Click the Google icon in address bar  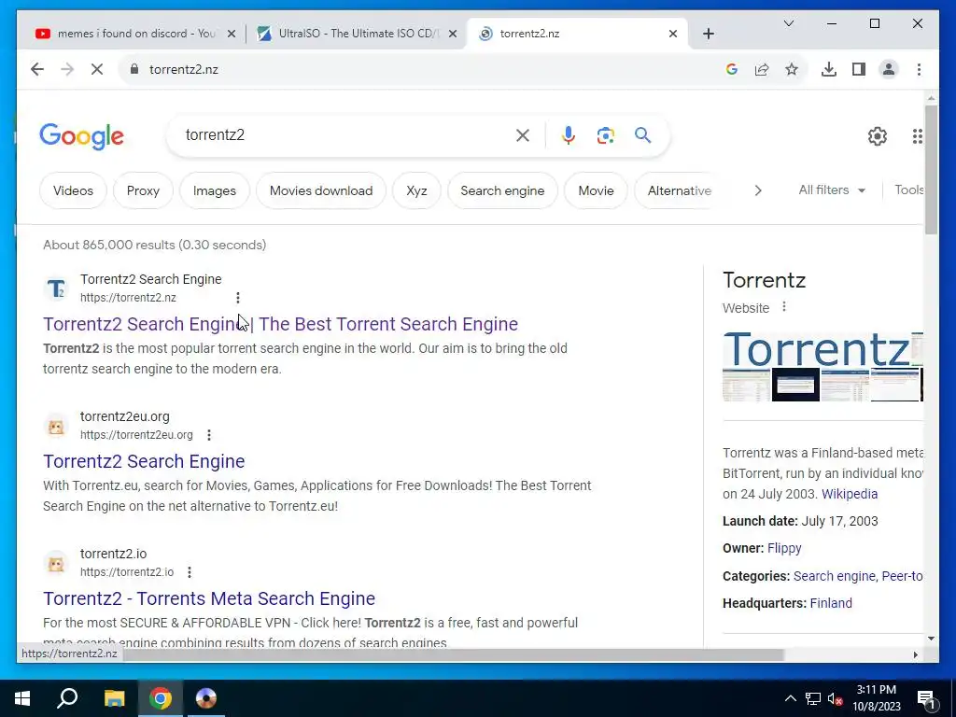[732, 69]
